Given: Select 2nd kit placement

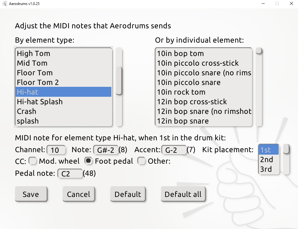Looking at the screenshot, I should 268,159.
